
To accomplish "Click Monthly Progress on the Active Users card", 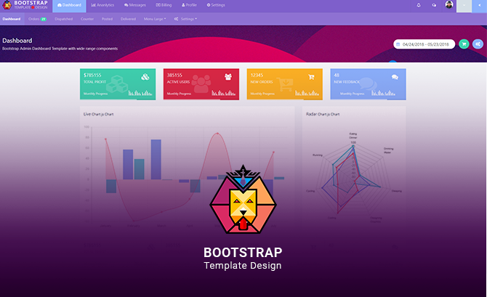I will (179, 94).
